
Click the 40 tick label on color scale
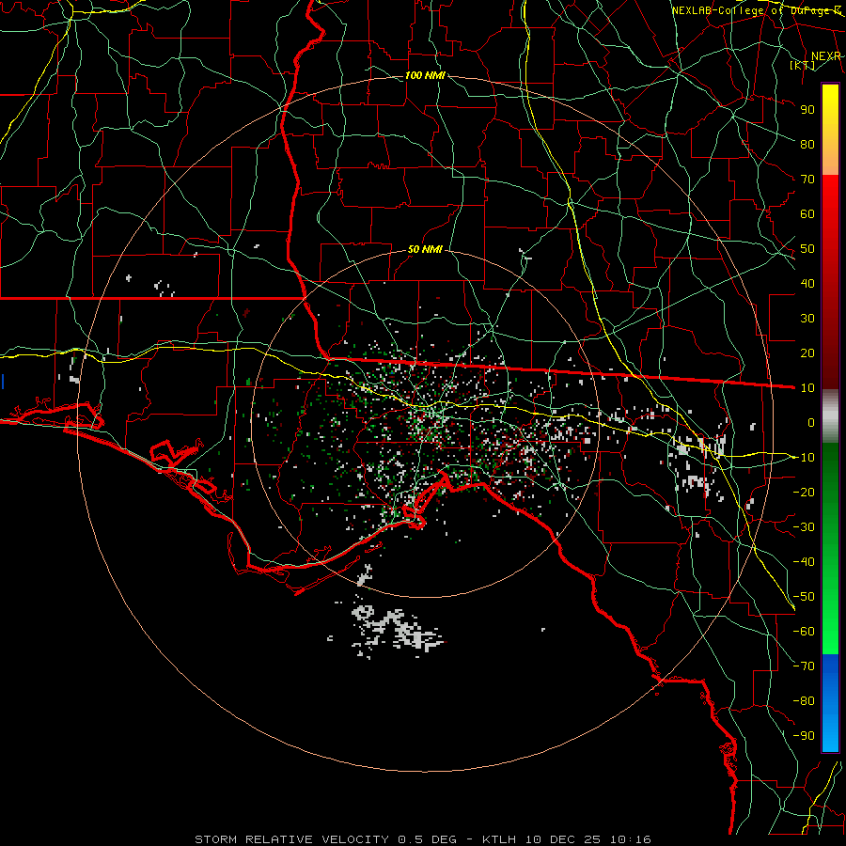tap(807, 283)
